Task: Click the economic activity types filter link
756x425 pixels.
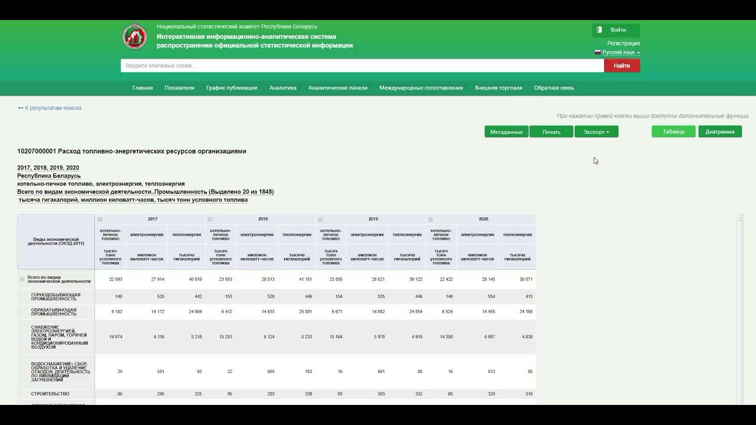Action: coord(145,192)
